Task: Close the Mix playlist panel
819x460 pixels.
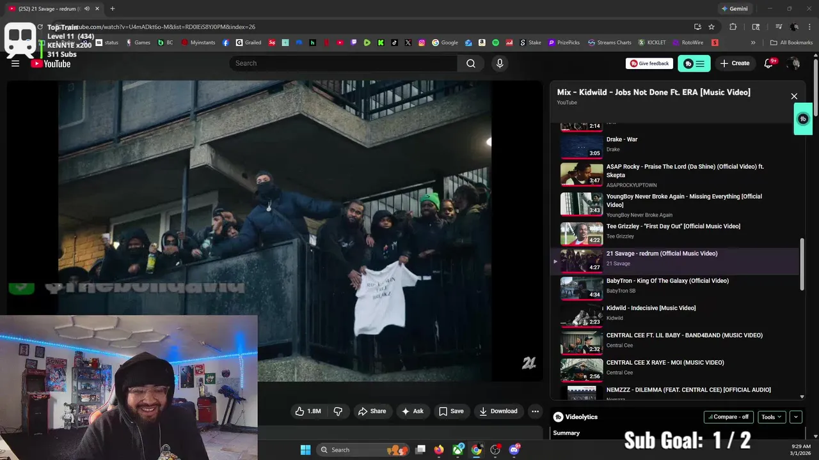Action: coord(794,96)
